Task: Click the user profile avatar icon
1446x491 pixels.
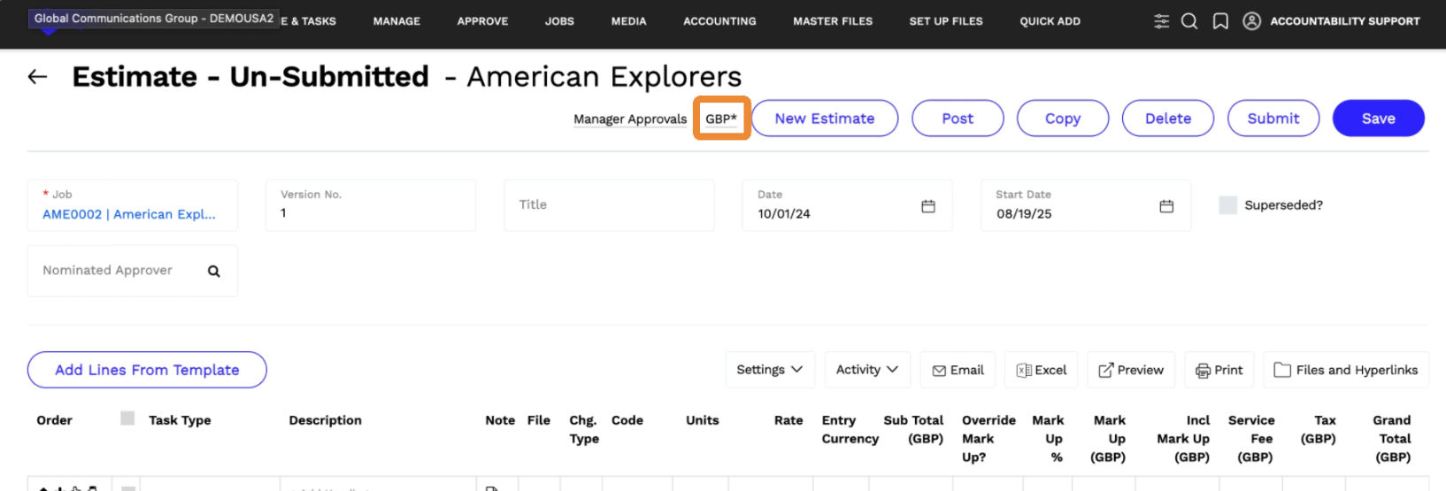Action: (1251, 21)
